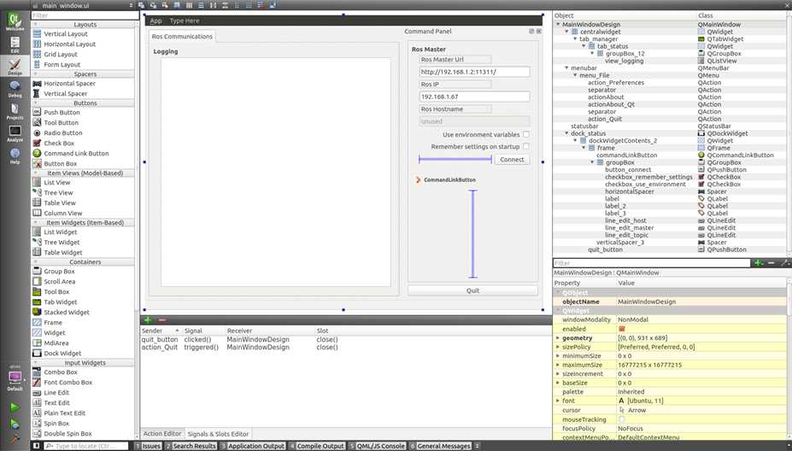Collapse tab_manager tree node
The width and height of the screenshot is (792, 451).
(x=575, y=39)
